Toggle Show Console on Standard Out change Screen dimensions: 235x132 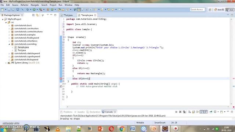pos(202,112)
